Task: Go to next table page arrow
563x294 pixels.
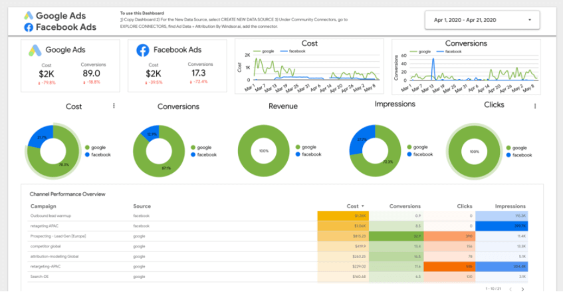Action: (522, 289)
